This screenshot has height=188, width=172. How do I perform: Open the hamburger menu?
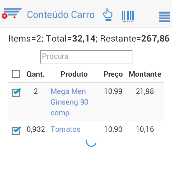pyautogui.click(x=164, y=17)
